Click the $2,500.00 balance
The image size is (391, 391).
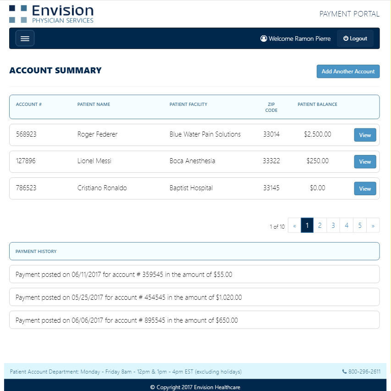coord(318,134)
